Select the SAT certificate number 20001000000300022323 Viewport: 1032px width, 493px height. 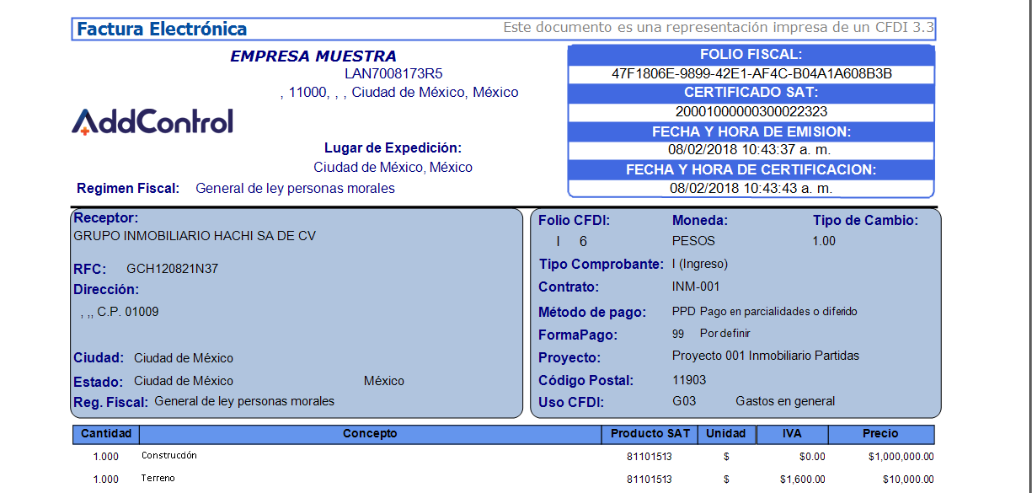(x=751, y=111)
